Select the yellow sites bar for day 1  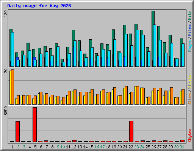click(x=10, y=88)
